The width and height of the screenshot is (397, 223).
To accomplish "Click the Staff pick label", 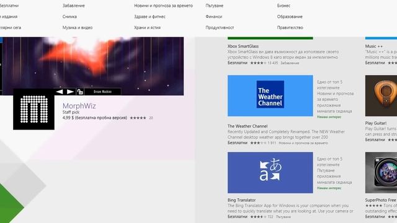I will click(x=71, y=112).
